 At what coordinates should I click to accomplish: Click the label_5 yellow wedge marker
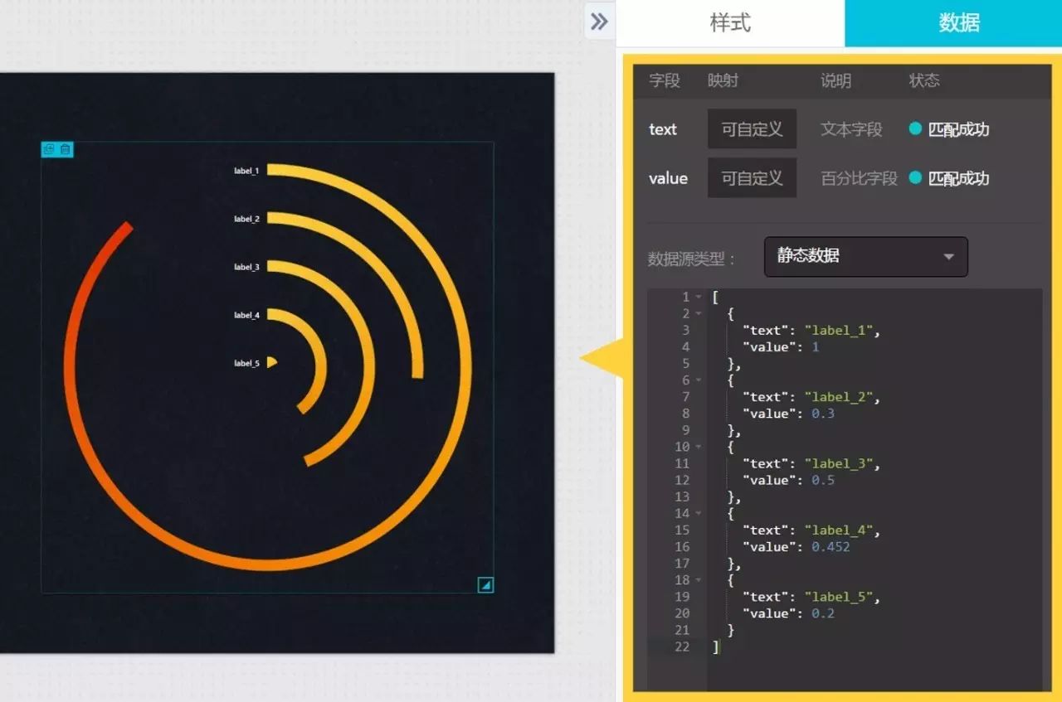click(271, 362)
